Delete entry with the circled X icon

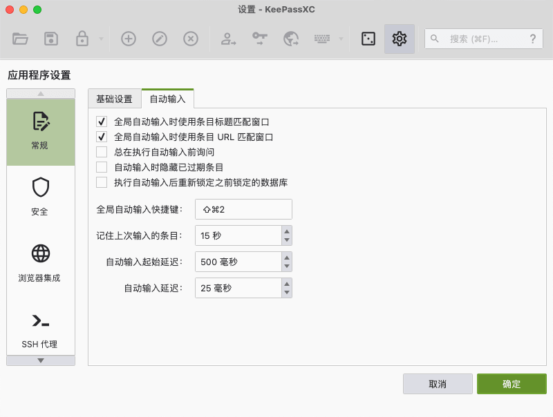[191, 39]
